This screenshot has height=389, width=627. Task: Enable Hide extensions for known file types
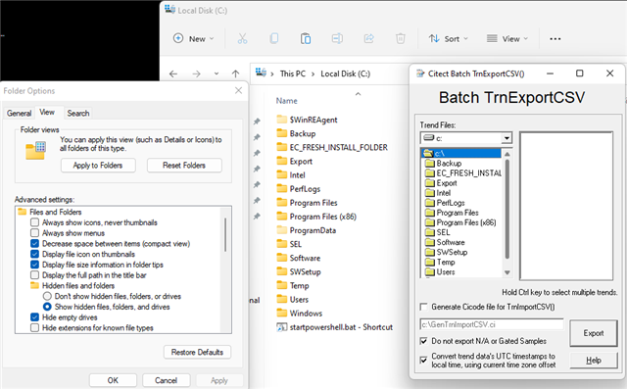point(35,328)
